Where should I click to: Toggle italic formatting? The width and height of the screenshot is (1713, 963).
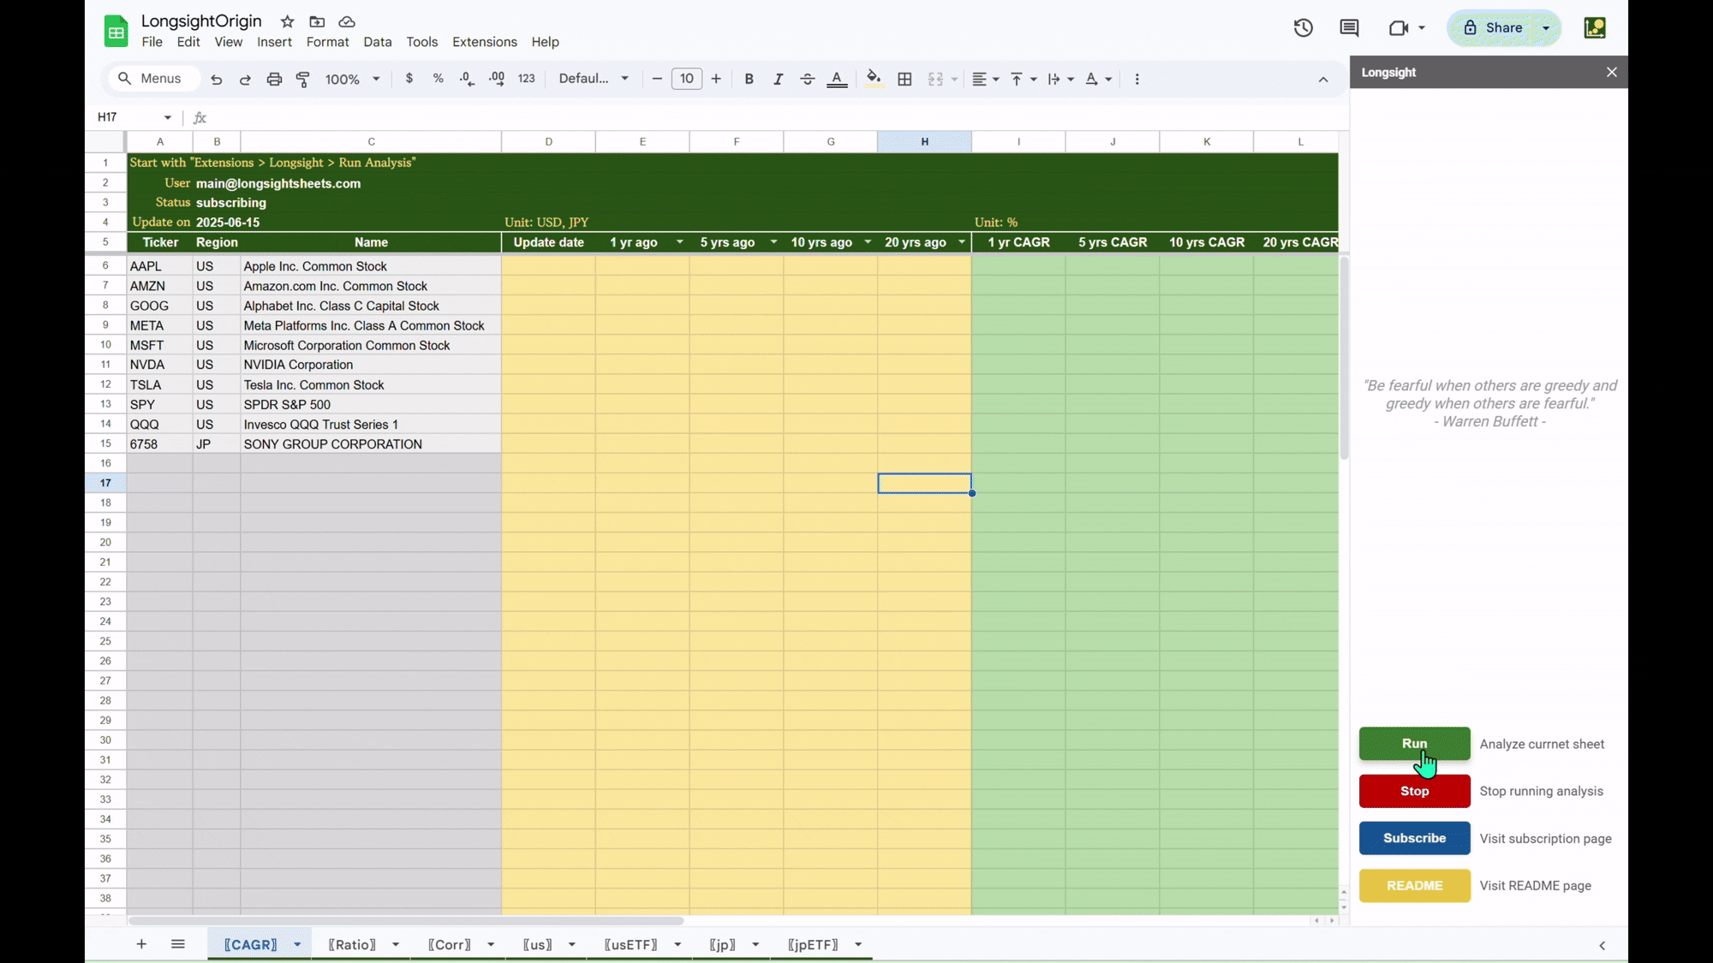778,79
